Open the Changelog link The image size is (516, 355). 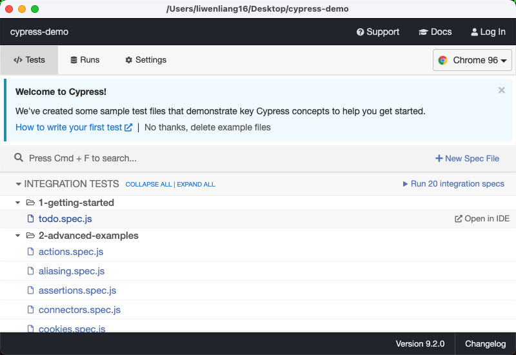(x=486, y=344)
